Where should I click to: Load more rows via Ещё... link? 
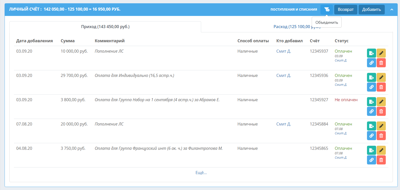click(x=201, y=173)
